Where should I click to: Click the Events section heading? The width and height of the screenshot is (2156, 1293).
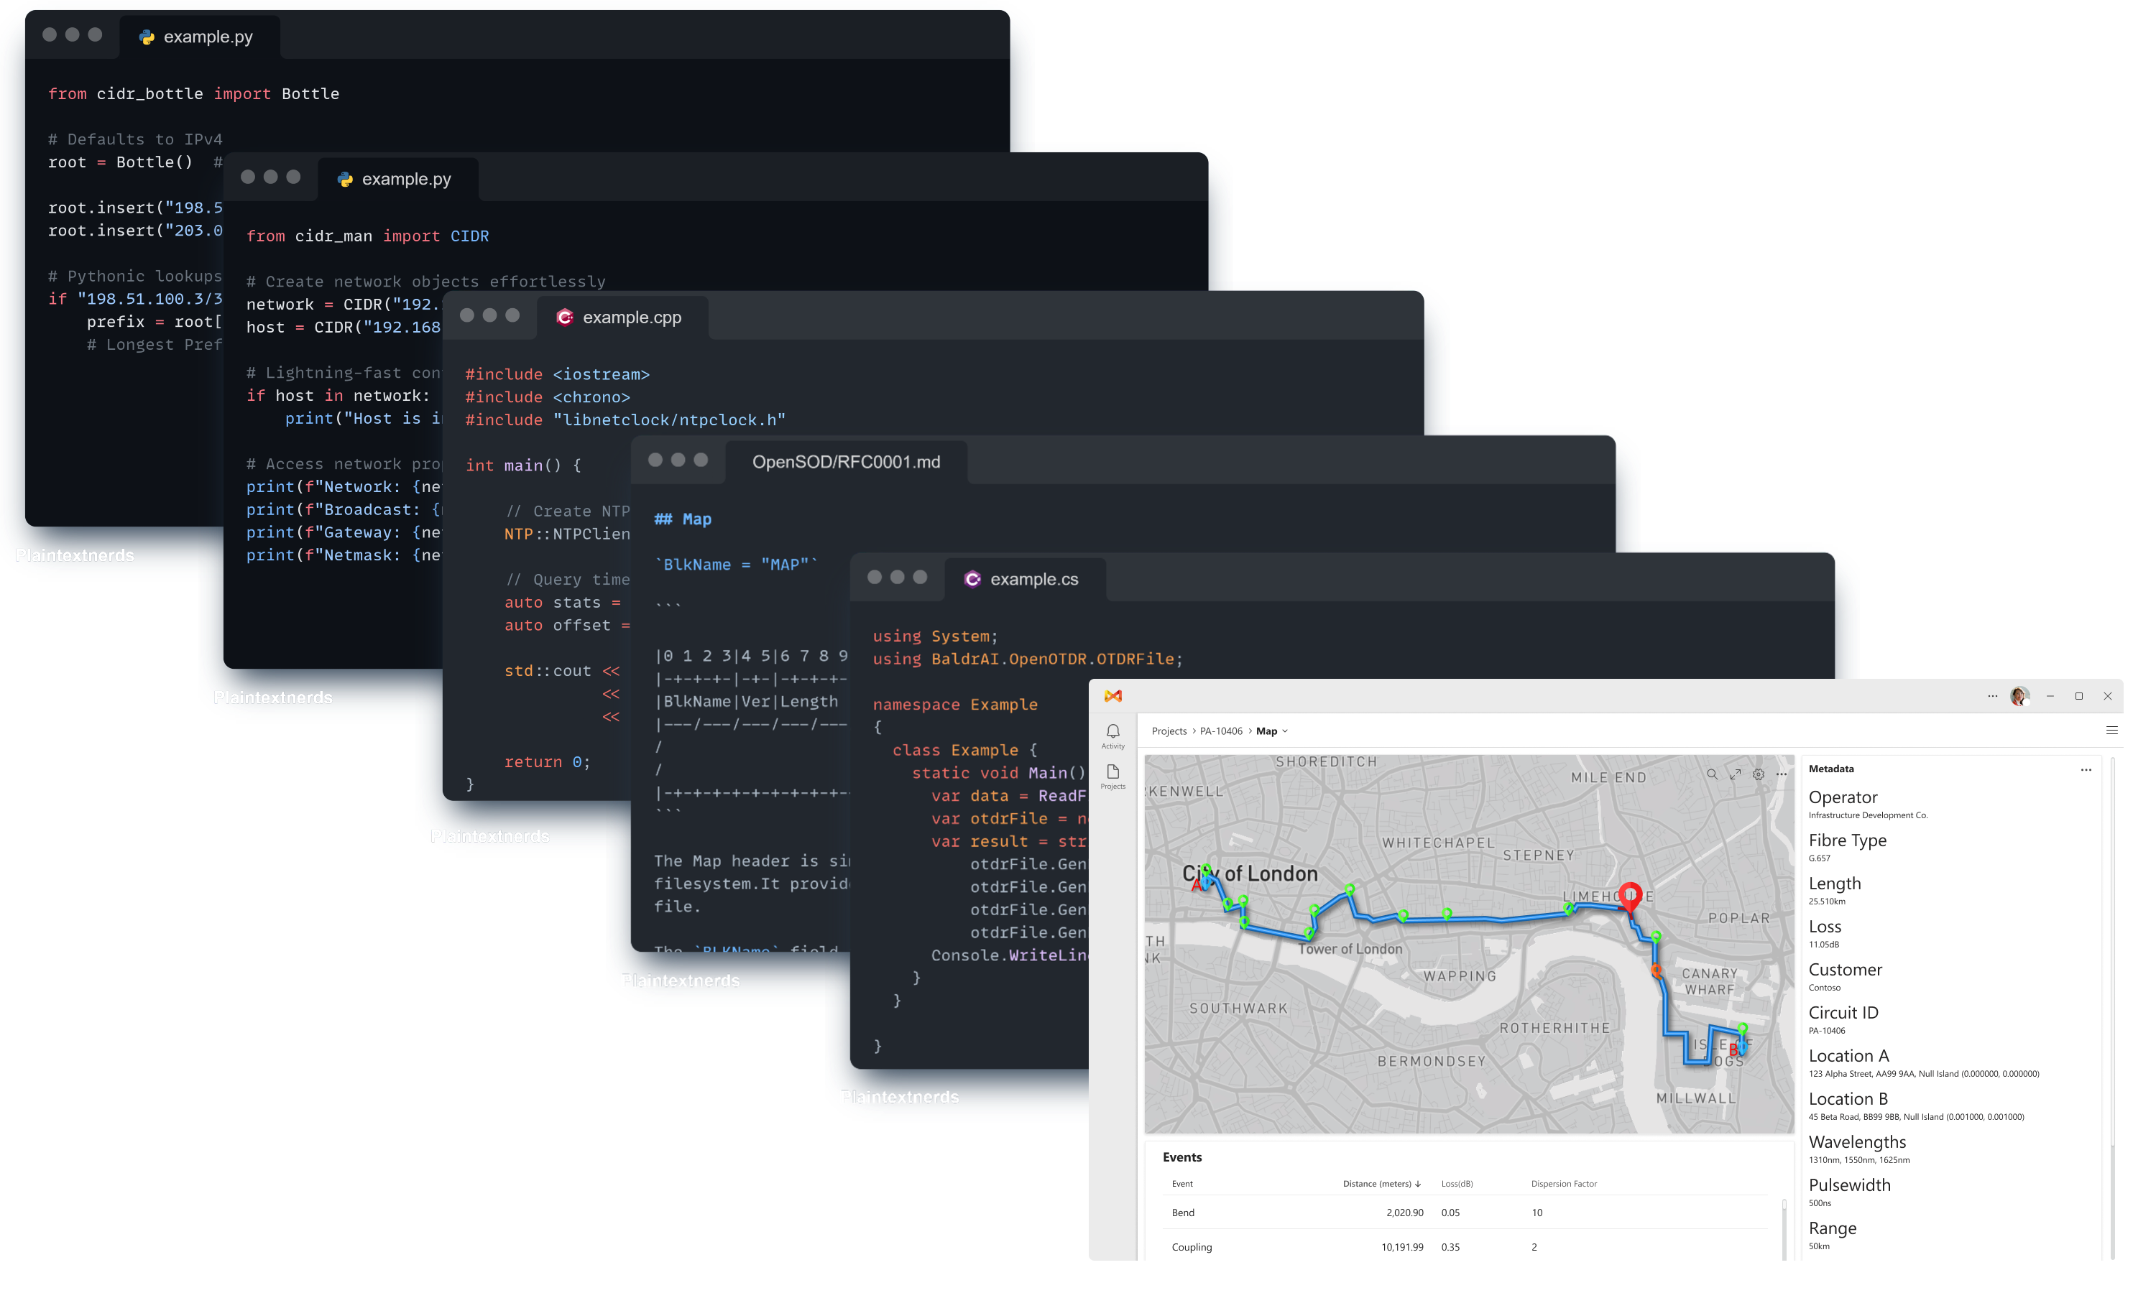[x=1181, y=1157]
